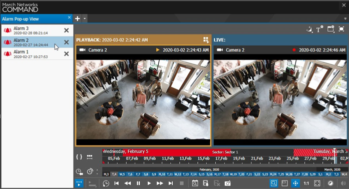Take a snapshot with the camera icon
The height and width of the screenshot is (189, 349).
click(x=227, y=183)
